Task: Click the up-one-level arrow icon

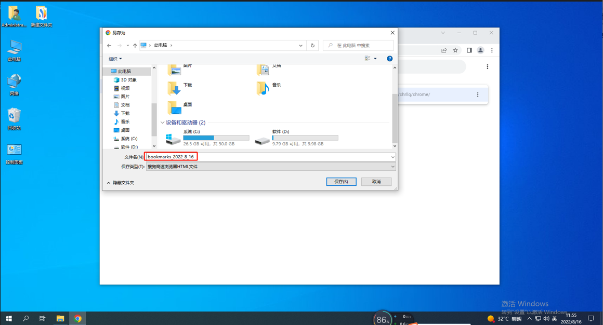Action: pyautogui.click(x=135, y=46)
